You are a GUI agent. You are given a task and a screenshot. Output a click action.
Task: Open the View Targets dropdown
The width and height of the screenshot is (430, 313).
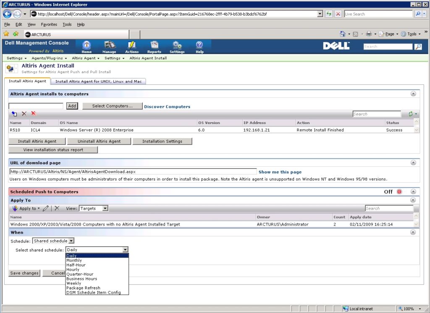(94, 208)
